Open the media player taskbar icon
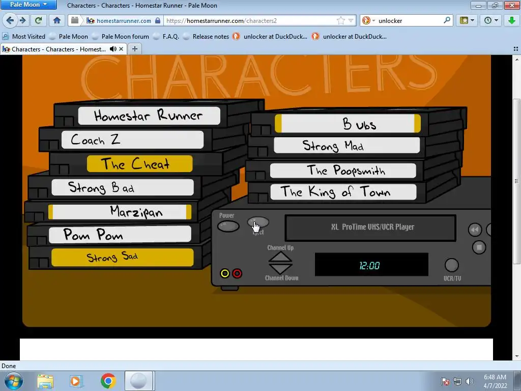521x391 pixels. point(75,381)
